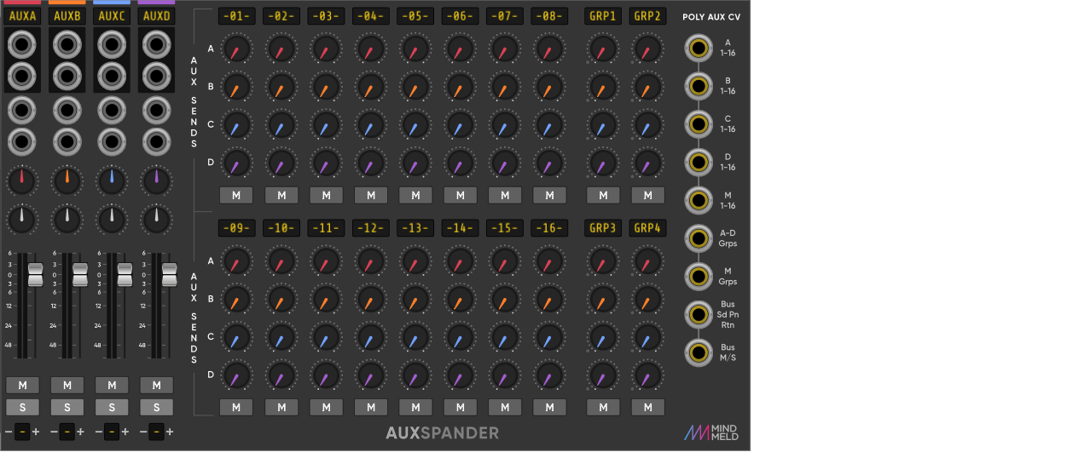Click the GRP1 label display
Image resolution: width=1090 pixels, height=452 pixels.
pyautogui.click(x=603, y=16)
